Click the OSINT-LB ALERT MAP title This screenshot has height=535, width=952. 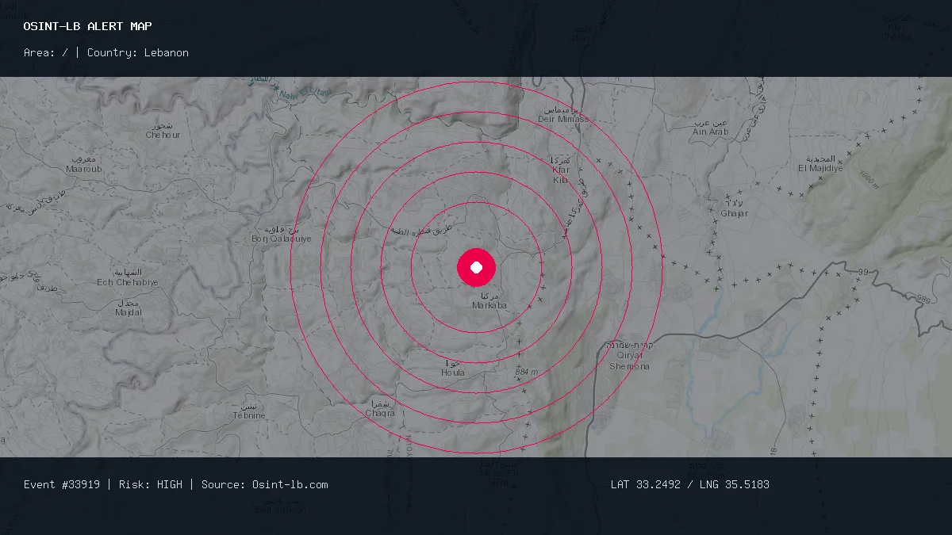88,26
